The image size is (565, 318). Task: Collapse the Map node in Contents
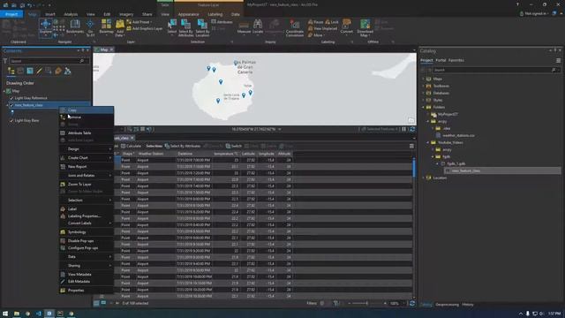4,91
